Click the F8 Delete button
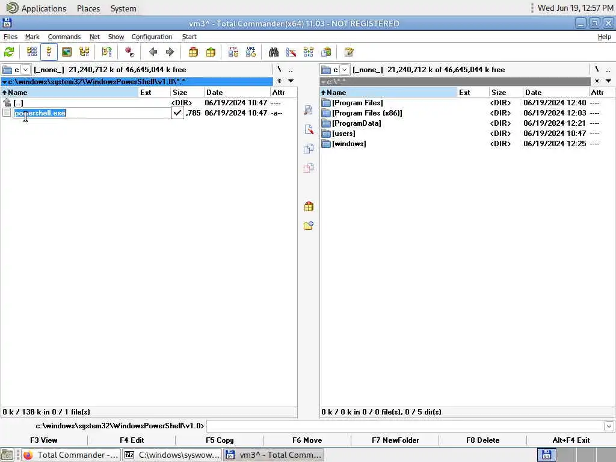The image size is (616, 462). (483, 440)
